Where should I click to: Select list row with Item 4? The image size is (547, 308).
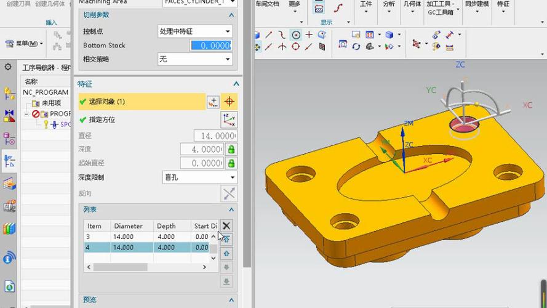click(147, 248)
